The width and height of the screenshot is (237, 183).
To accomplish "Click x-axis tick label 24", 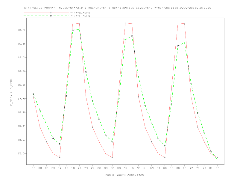I will point(86,168).
